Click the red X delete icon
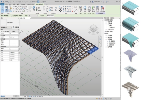The height and width of the screenshot is (100, 141). (x=72, y=11)
